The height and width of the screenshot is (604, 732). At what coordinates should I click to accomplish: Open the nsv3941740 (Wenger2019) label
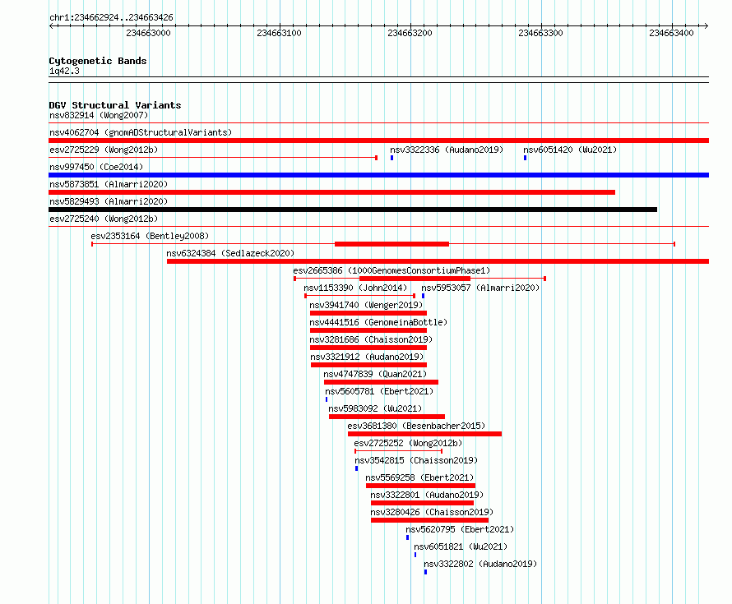coord(366,305)
